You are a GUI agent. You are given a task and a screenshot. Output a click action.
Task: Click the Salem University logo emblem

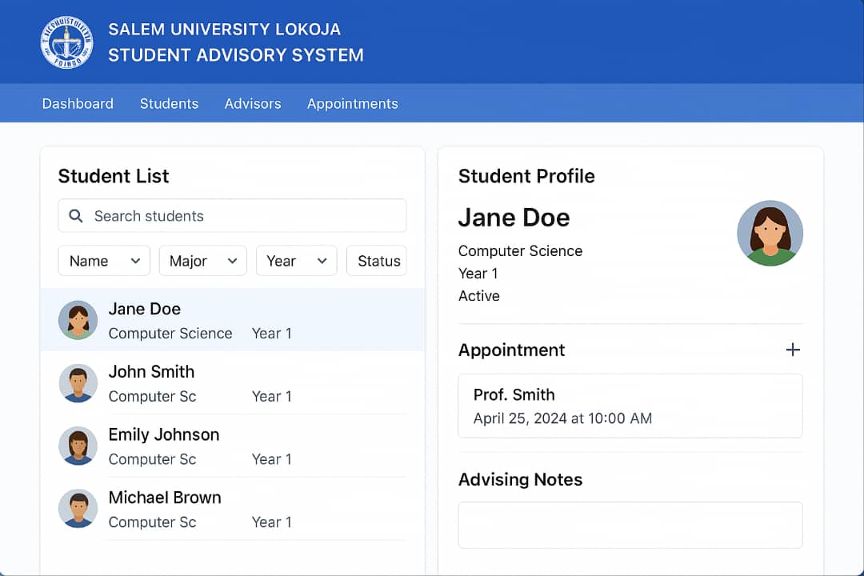click(x=66, y=42)
